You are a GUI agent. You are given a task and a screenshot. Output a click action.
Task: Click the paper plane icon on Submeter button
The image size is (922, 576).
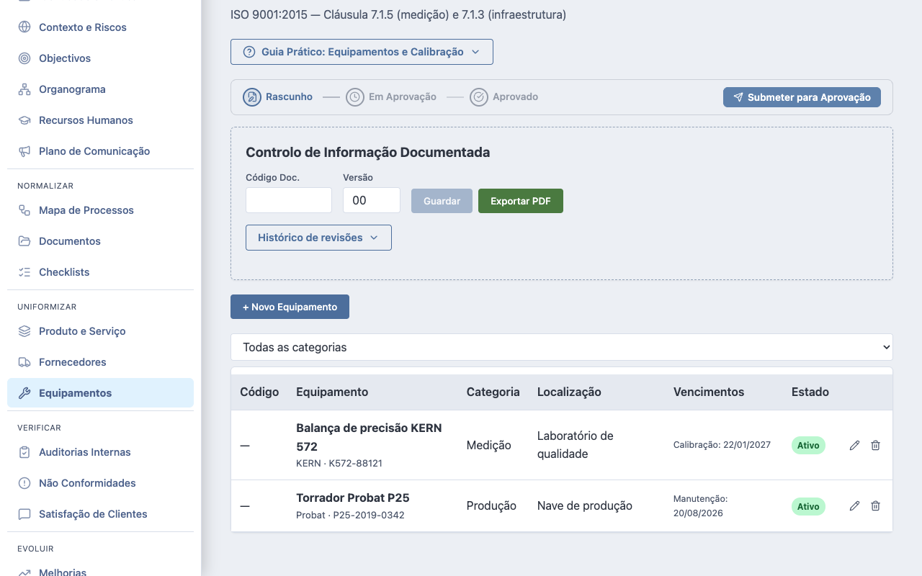tap(738, 97)
